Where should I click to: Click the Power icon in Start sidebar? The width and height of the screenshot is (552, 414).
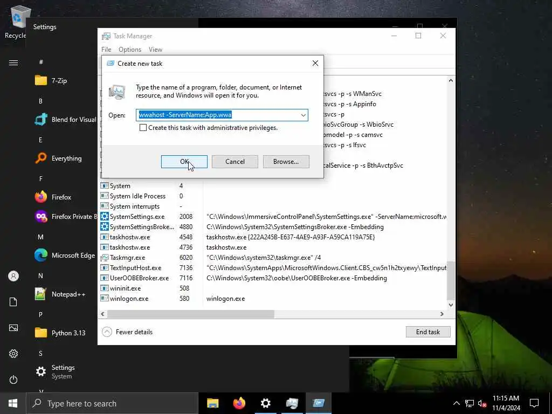coord(13,379)
